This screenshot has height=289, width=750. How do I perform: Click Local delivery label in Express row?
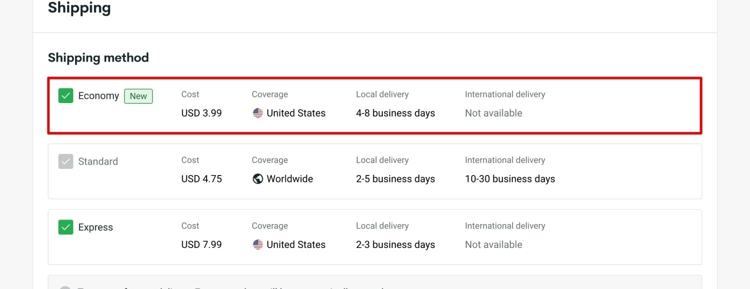click(x=382, y=226)
